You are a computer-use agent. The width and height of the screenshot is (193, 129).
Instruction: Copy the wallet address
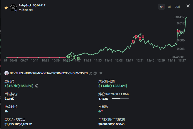point(95,73)
